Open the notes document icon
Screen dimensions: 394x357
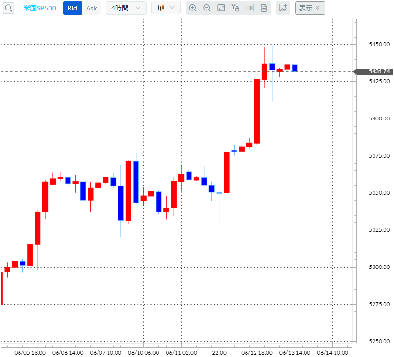[264, 8]
